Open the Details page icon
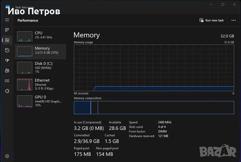Image resolution: width=241 pixels, height=162 pixels. click(x=7, y=81)
